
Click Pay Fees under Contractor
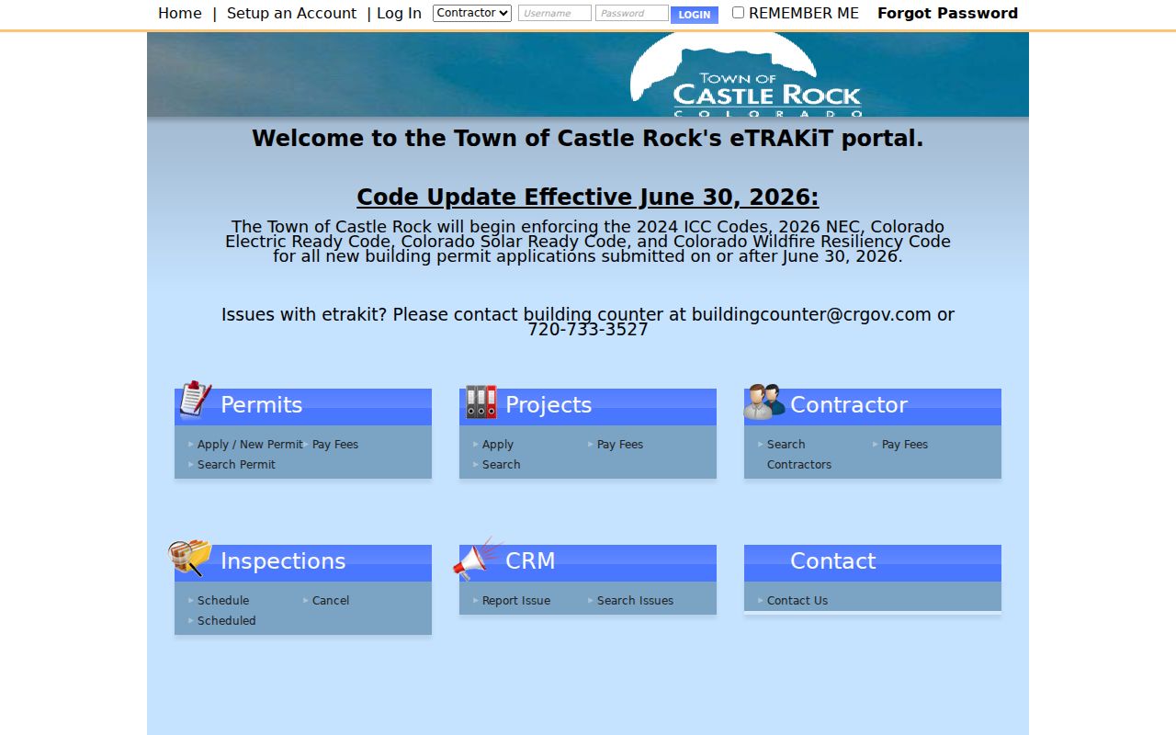point(905,444)
